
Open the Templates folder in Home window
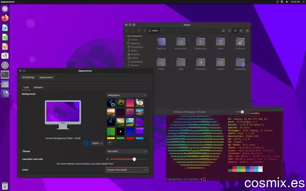[200, 62]
